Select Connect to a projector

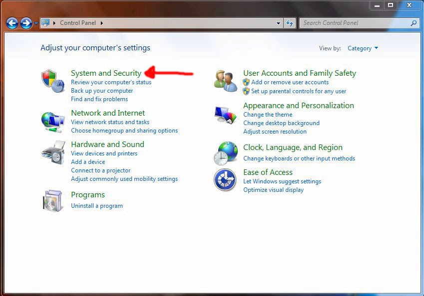coord(100,170)
